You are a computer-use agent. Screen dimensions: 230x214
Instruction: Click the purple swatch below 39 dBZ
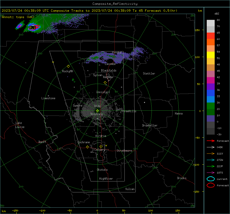tap(211, 87)
